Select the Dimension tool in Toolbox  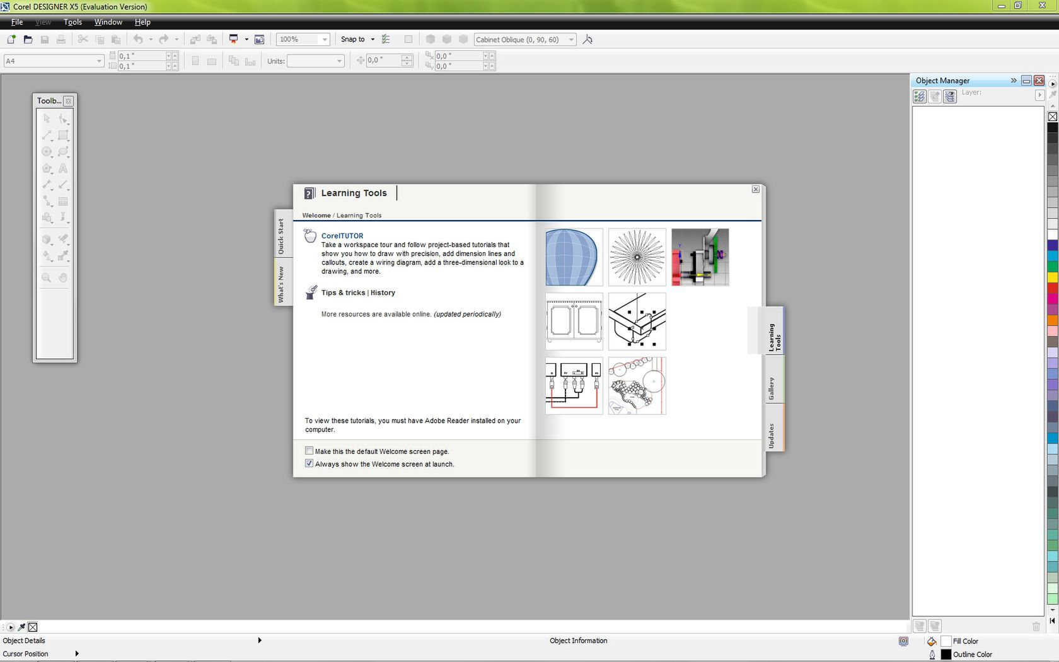(47, 185)
